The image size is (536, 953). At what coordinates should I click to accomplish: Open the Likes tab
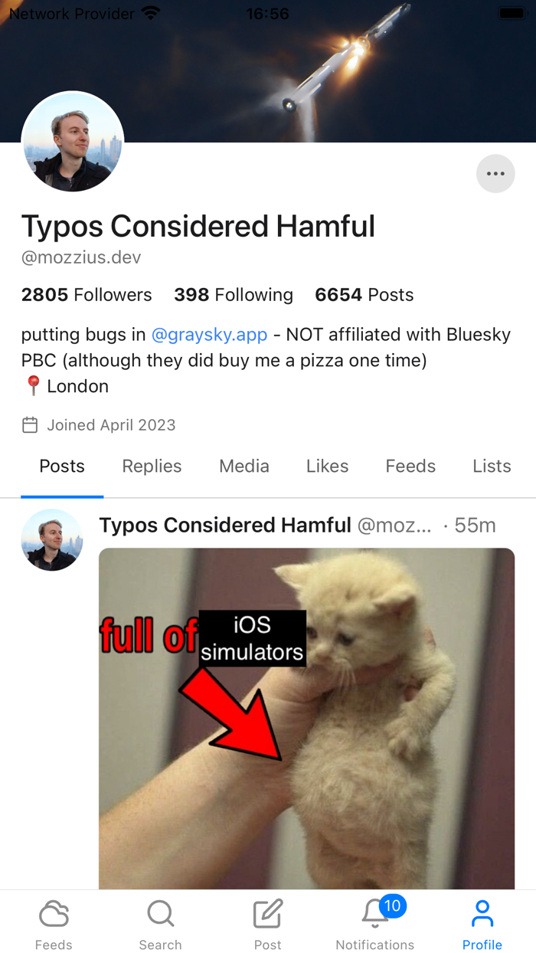pos(327,466)
